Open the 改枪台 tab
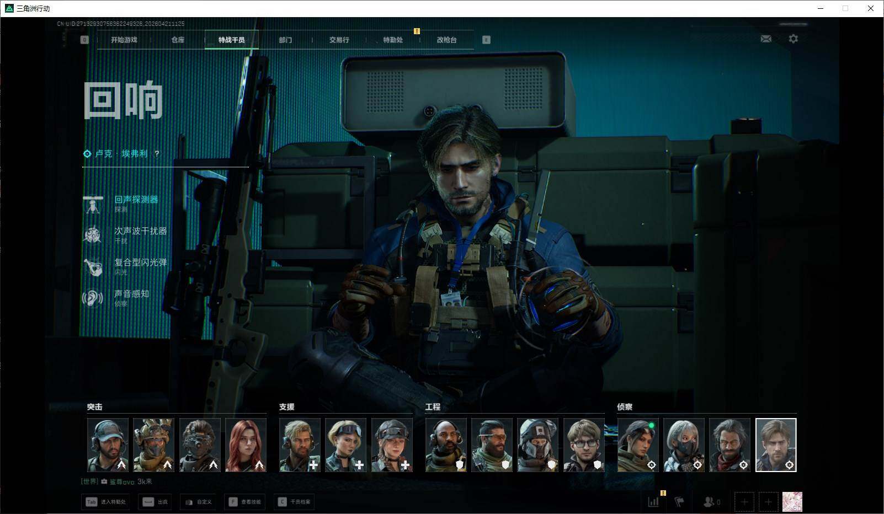Screen dimensions: 884x514 coord(446,40)
